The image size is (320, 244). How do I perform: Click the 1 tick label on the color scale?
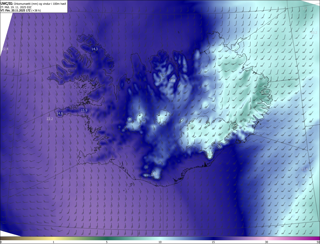coord(53,242)
